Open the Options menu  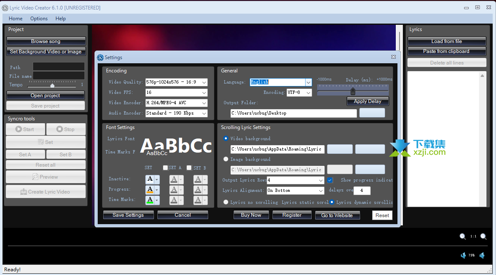(x=39, y=19)
